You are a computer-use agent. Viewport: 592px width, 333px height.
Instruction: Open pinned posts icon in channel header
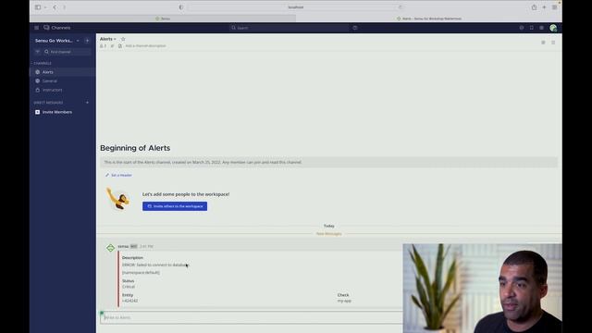click(112, 46)
